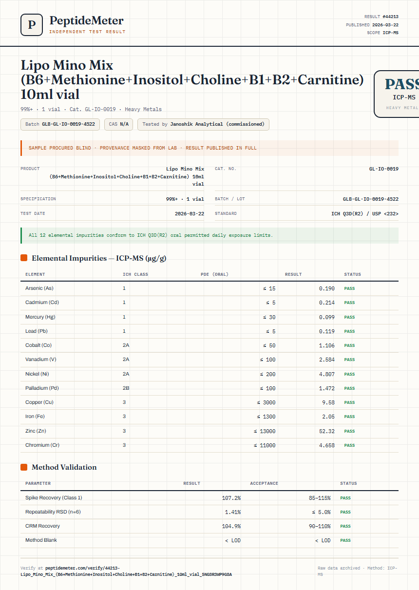Image resolution: width=419 pixels, height=590 pixels.
Task: Select the CAS N/A chip
Action: pyautogui.click(x=119, y=124)
